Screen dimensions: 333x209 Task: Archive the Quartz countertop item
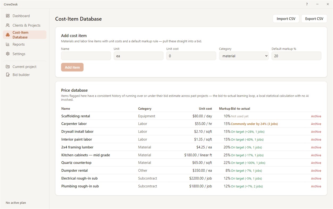(x=316, y=163)
